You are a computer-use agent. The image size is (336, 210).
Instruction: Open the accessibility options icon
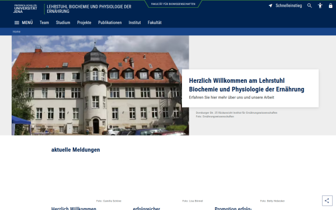[320, 6]
